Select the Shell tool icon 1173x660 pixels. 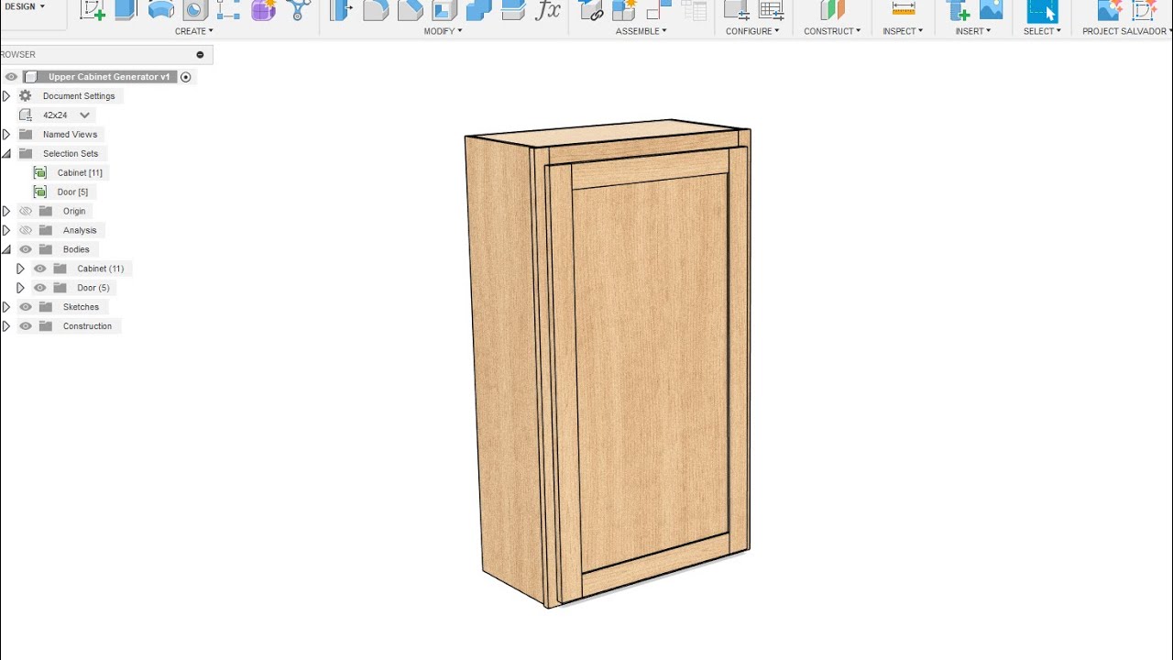[x=444, y=10]
